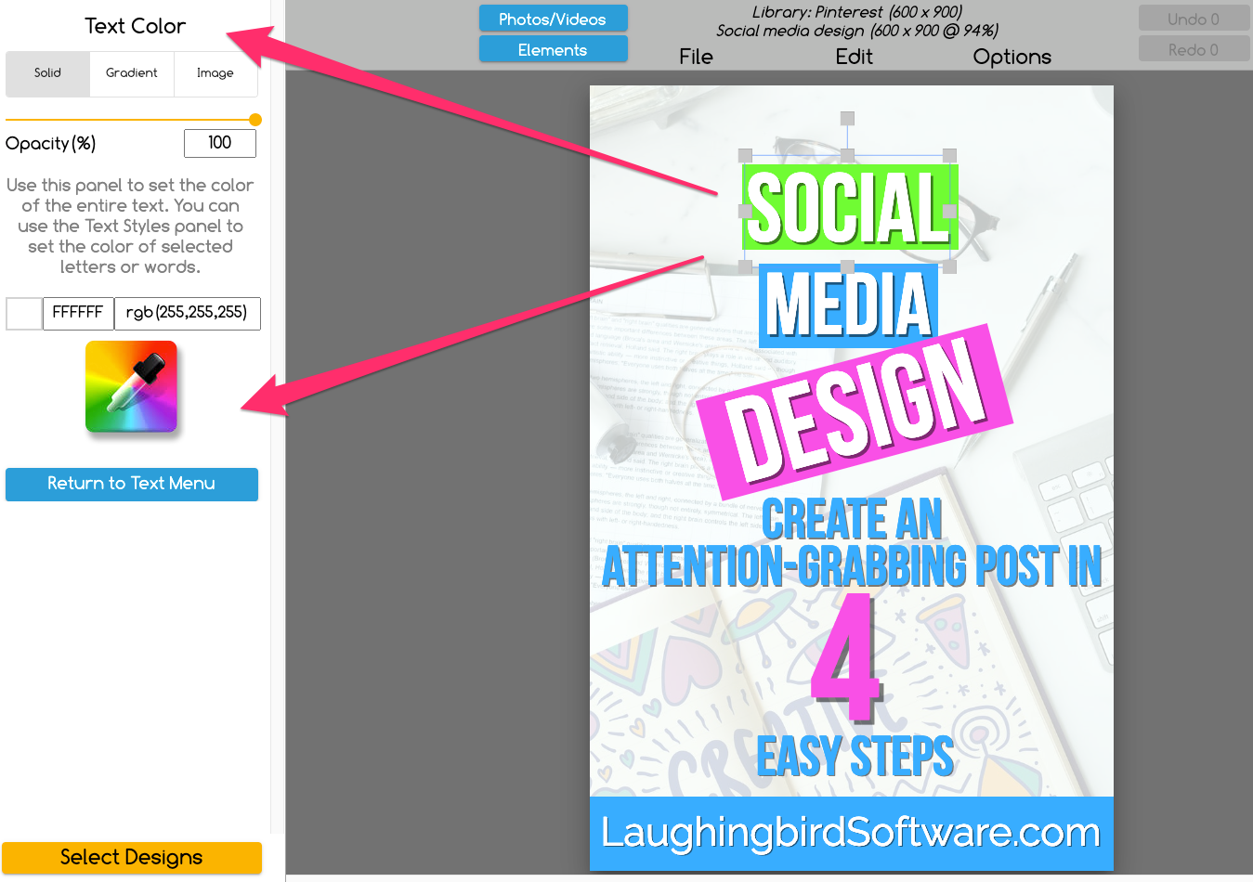
Task: Click the Redo 0 button
Action: pyautogui.click(x=1194, y=49)
